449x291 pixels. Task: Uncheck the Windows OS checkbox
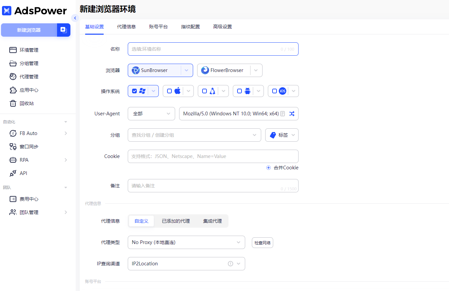(134, 91)
